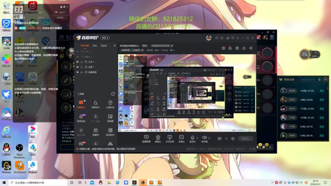Click the gift box icon in the header
The height and width of the screenshot is (186, 331).
[x=223, y=48]
